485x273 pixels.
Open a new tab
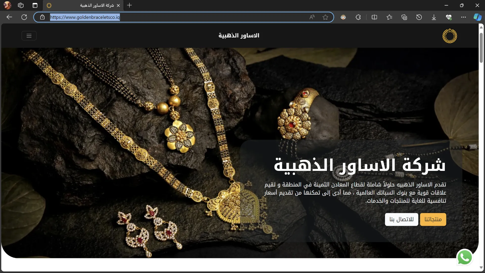tap(129, 5)
